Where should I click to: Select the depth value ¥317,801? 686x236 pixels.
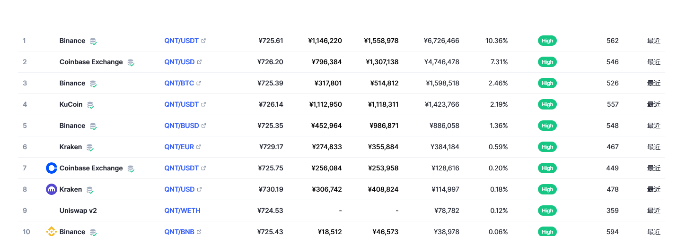tap(328, 83)
